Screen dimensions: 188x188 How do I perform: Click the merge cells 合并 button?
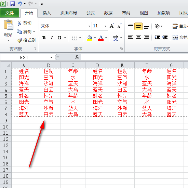tap(180, 38)
